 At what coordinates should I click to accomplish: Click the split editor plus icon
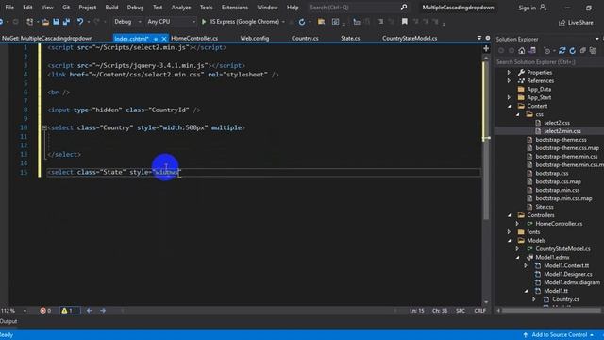[486, 48]
